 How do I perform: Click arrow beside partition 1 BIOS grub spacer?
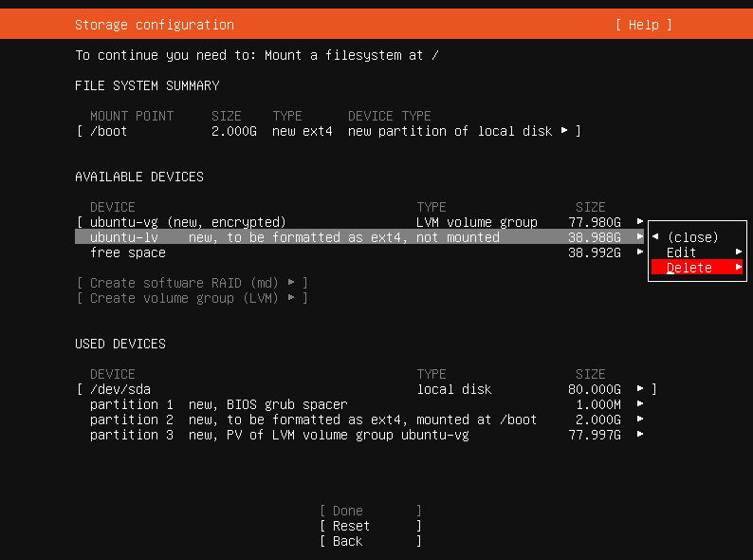[x=640, y=404]
